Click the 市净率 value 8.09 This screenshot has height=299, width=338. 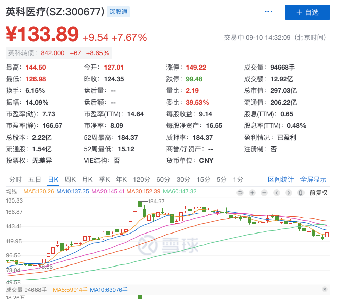[x=117, y=125]
